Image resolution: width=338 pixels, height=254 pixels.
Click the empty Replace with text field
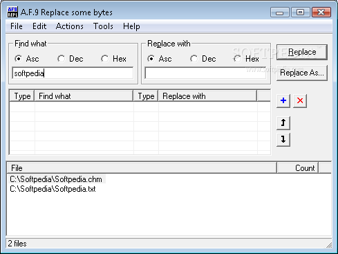(205, 73)
